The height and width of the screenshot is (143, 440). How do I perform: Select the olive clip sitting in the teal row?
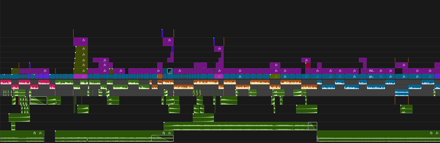click(275, 77)
